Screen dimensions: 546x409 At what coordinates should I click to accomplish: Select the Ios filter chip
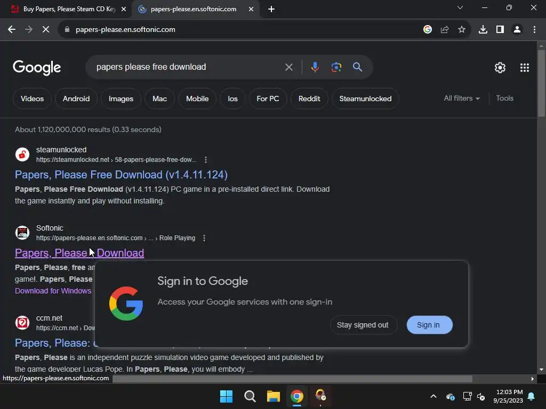coord(232,99)
